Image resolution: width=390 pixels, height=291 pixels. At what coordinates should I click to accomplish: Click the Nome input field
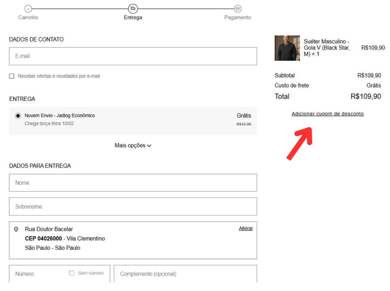click(x=133, y=183)
